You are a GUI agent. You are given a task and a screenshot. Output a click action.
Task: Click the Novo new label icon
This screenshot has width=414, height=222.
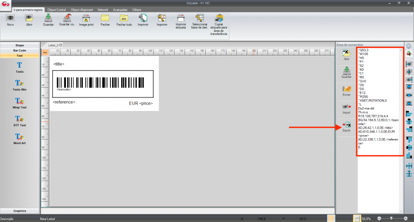coord(10,18)
